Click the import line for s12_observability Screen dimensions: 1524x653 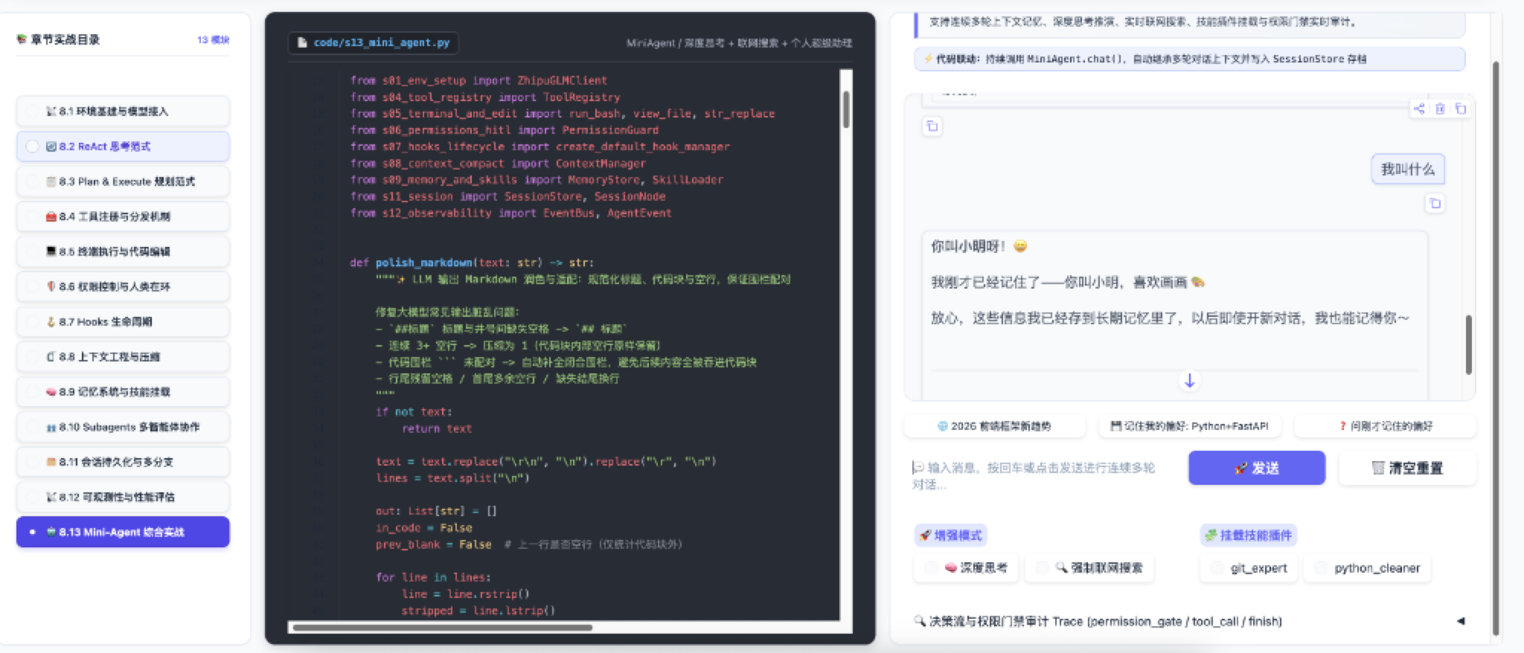point(510,213)
